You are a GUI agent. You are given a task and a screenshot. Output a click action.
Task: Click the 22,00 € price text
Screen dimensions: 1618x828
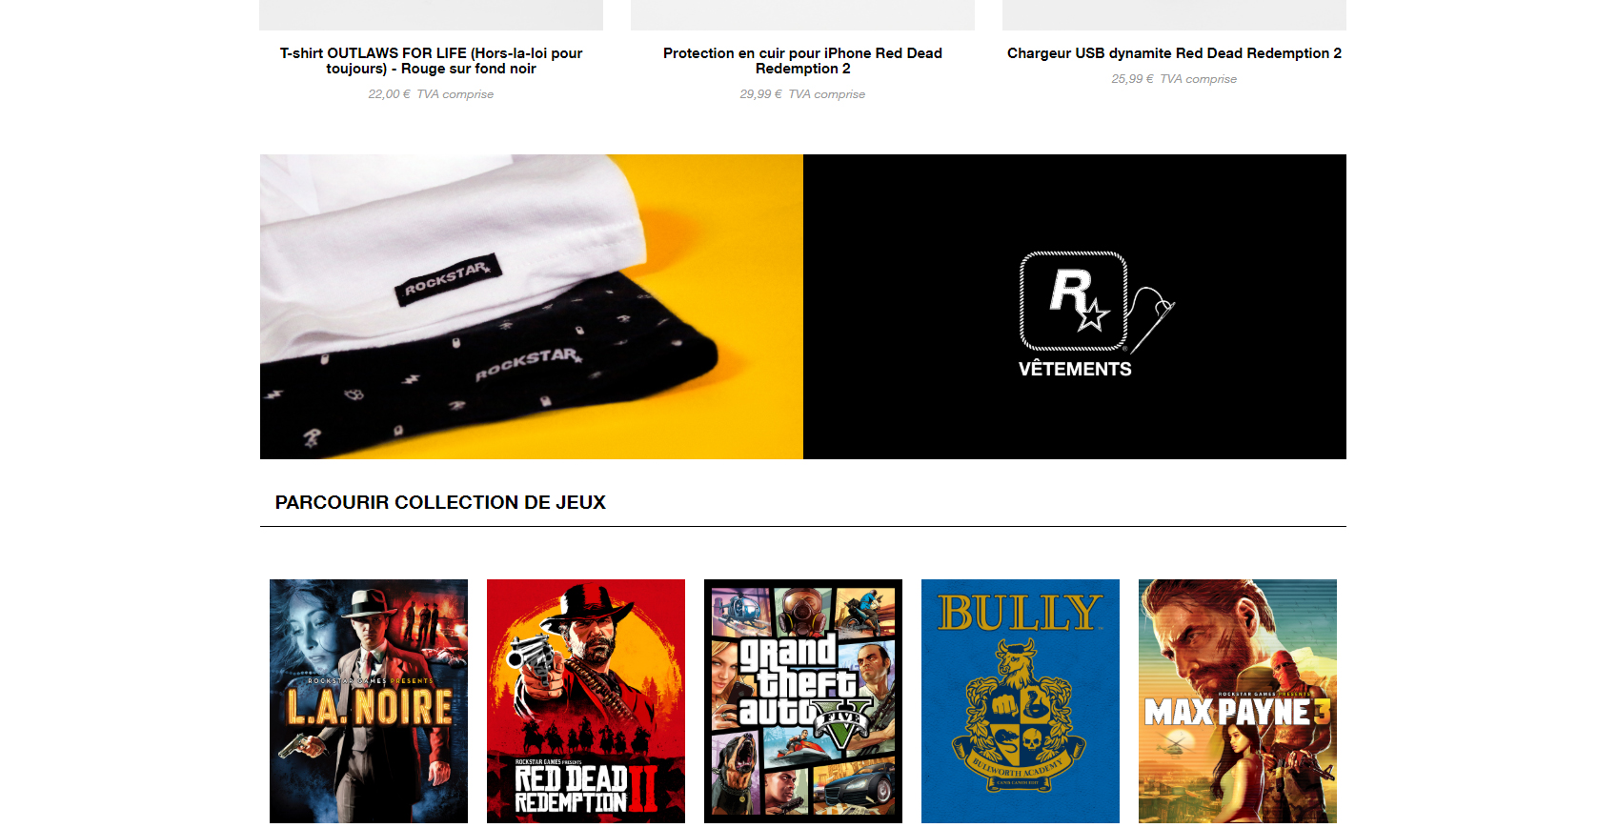point(389,94)
